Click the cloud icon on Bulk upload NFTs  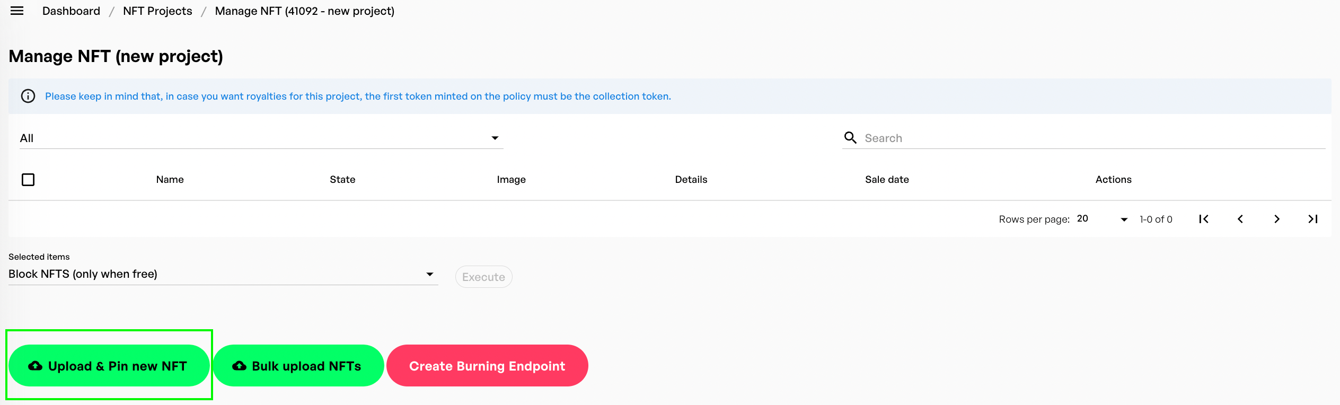coord(239,366)
